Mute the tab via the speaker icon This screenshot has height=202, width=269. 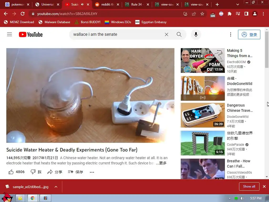click(x=82, y=4)
